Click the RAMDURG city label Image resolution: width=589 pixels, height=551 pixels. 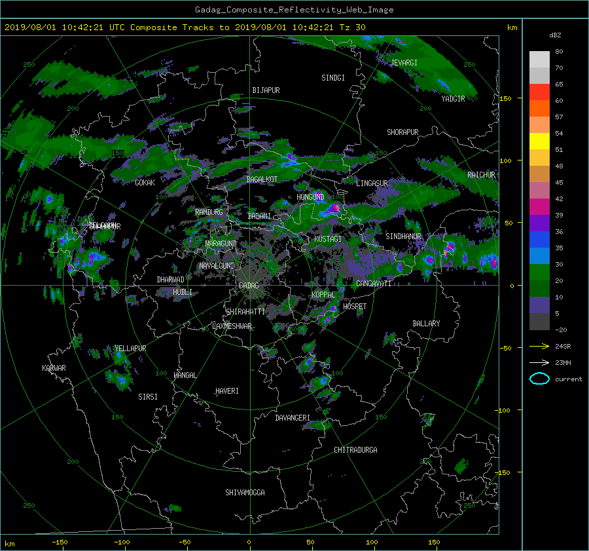(209, 212)
